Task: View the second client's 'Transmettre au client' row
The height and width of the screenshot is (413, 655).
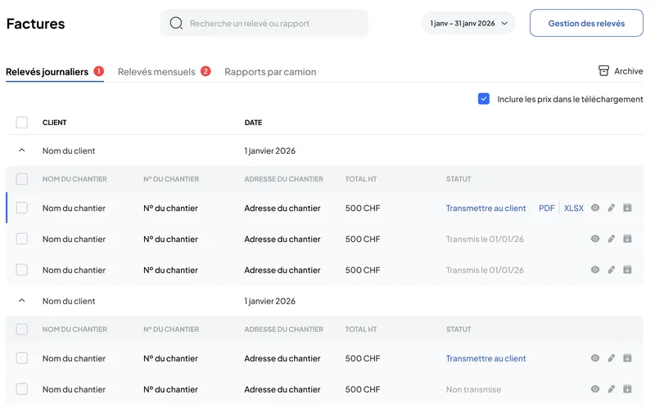Action: [595, 358]
